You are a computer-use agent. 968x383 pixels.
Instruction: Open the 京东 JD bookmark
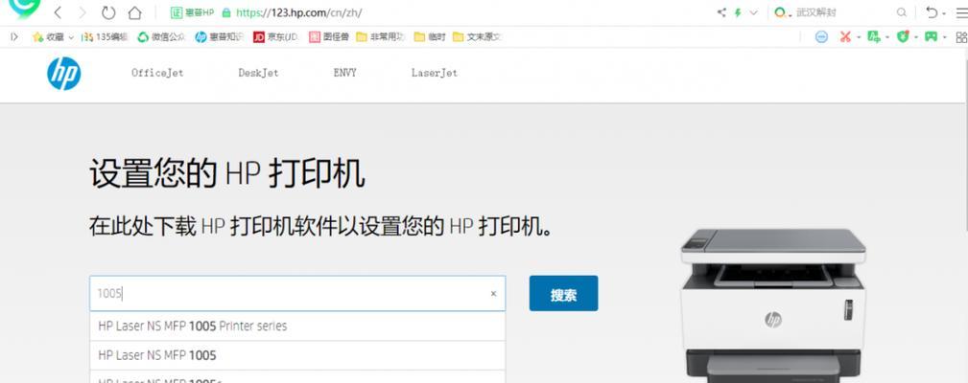coord(275,37)
